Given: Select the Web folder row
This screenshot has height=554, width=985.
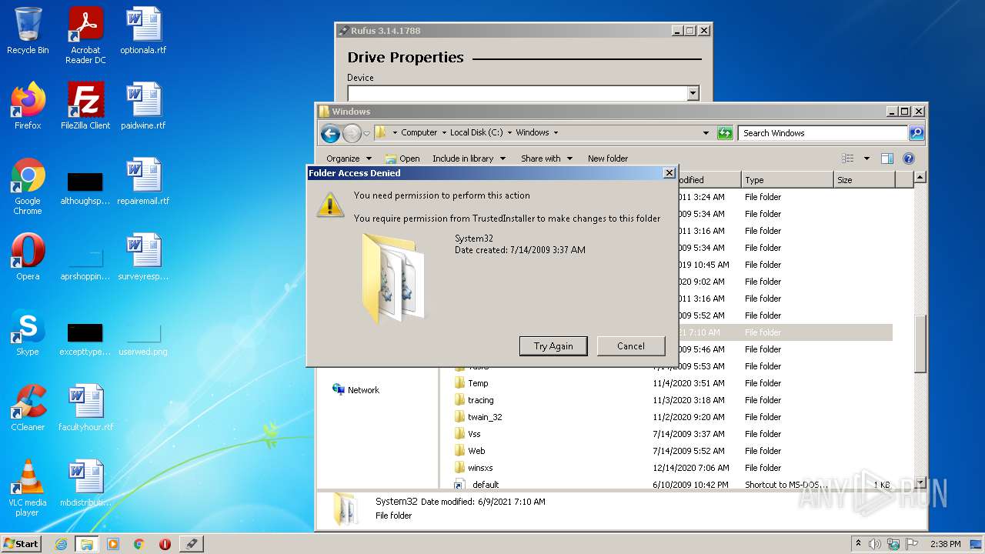Looking at the screenshot, I should [673, 451].
